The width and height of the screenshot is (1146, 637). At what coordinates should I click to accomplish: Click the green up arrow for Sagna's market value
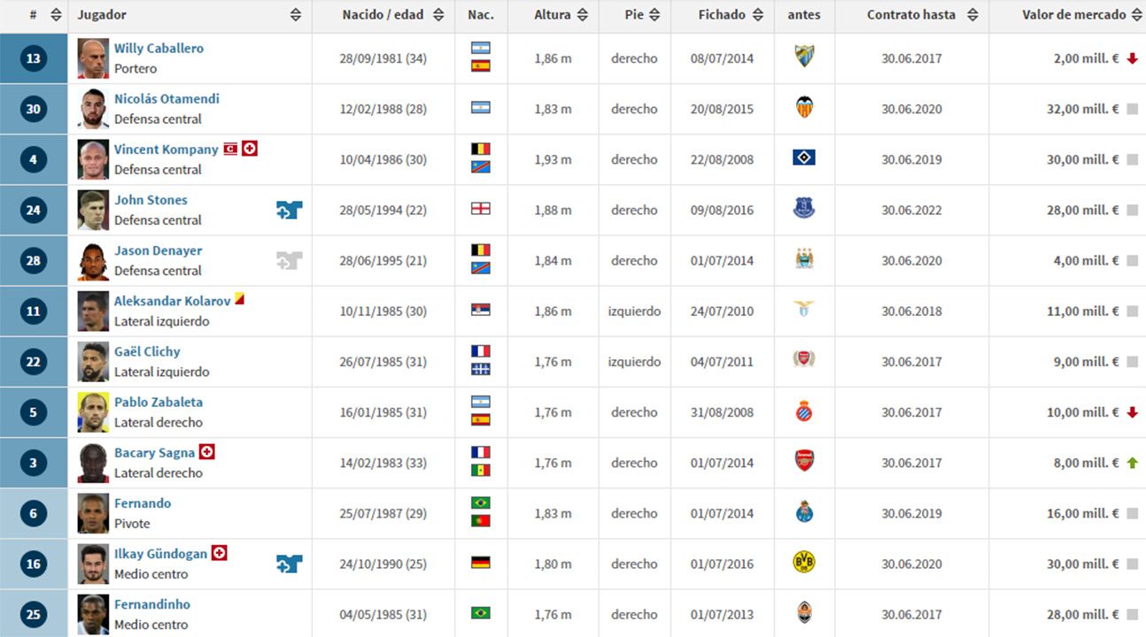click(x=1132, y=463)
